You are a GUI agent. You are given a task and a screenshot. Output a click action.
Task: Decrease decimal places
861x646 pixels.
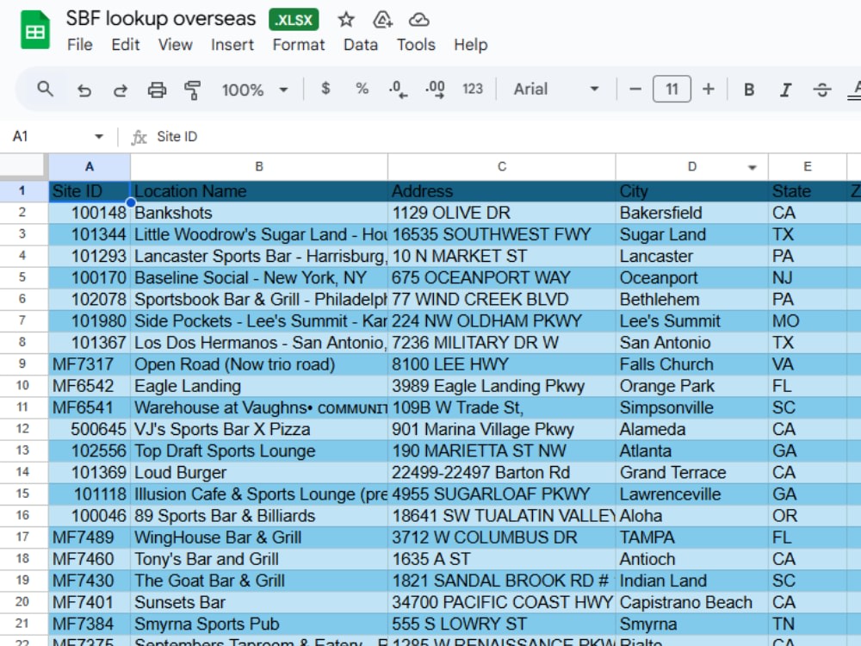click(398, 89)
